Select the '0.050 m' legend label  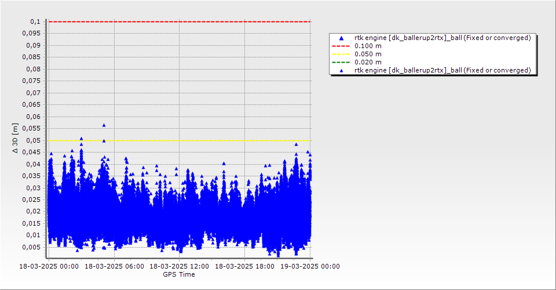[x=368, y=55]
